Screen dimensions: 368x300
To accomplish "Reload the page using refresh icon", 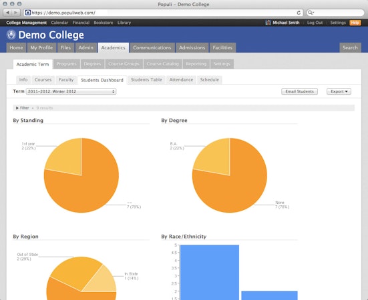I will (x=299, y=13).
